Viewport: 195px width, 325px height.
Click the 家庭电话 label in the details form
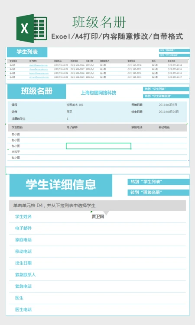[23, 240]
